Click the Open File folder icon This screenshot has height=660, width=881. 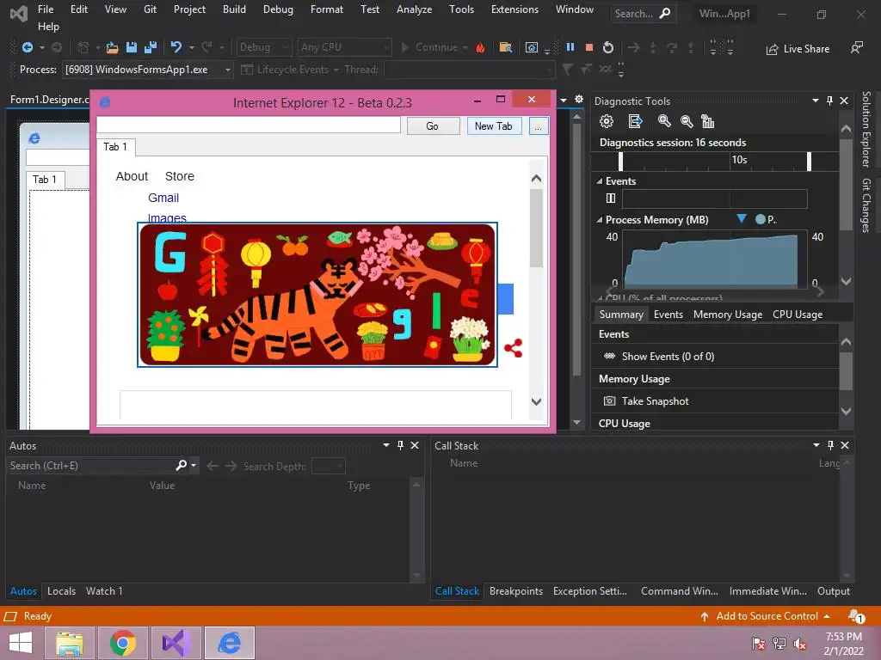coord(113,48)
